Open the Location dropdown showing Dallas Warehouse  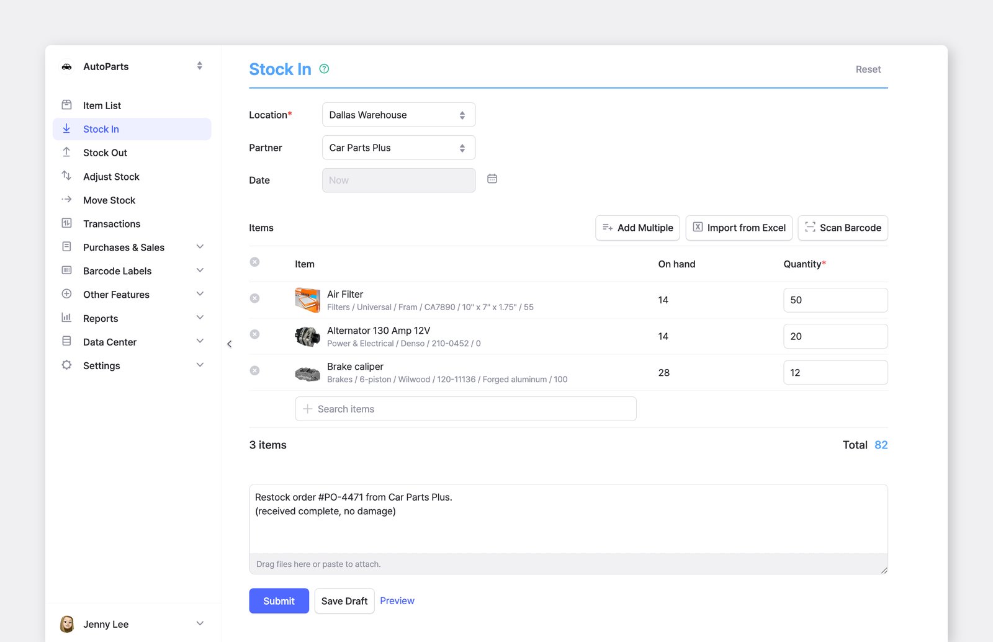398,115
